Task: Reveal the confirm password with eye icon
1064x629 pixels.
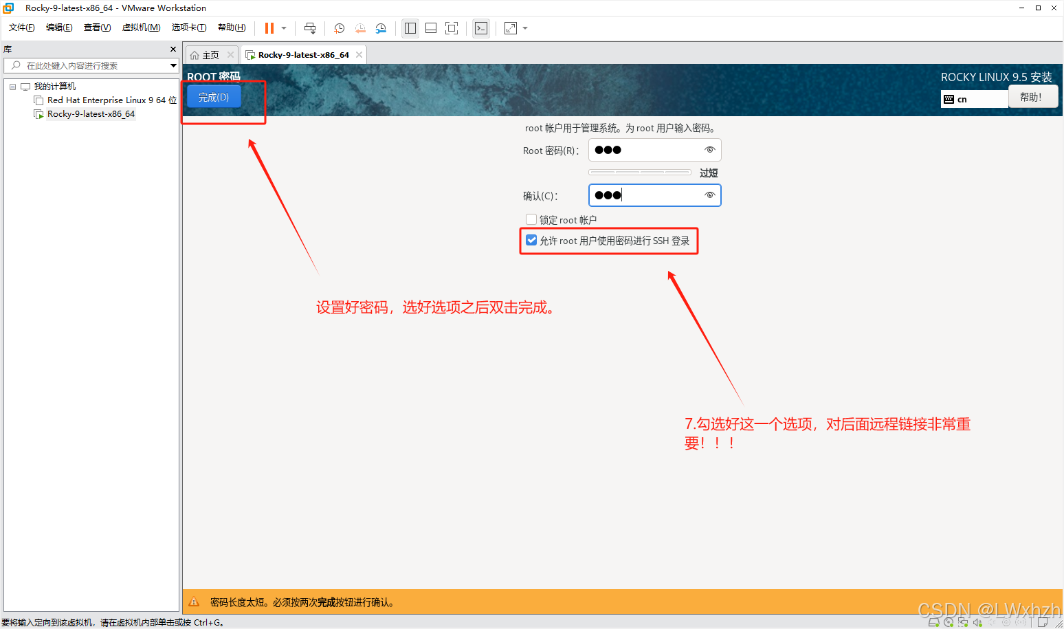Action: click(x=710, y=195)
